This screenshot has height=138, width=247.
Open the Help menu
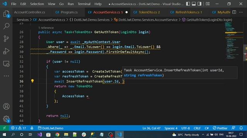pos(98,4)
